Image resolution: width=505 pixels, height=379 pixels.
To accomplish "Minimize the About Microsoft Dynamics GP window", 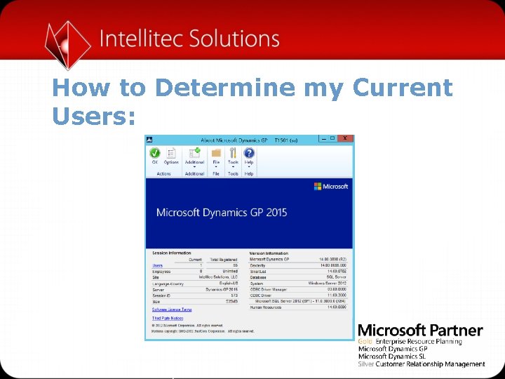I will pos(324,138).
